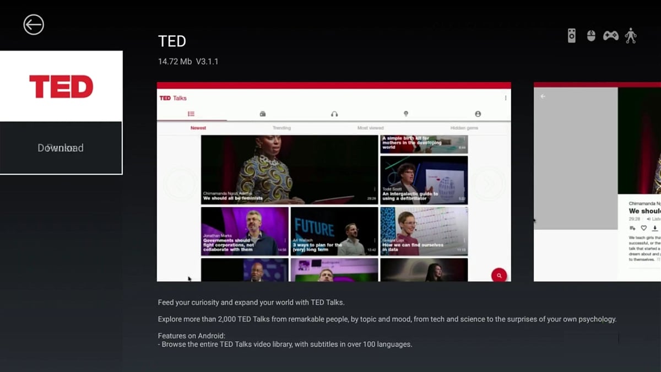Click the Download button
Viewport: 661px width, 372px height.
pos(61,148)
